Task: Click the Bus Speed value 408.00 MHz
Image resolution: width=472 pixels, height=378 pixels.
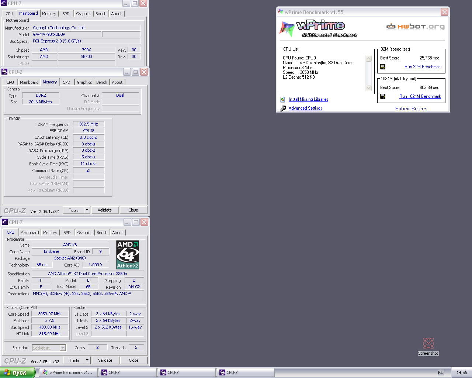Action: coord(50,327)
